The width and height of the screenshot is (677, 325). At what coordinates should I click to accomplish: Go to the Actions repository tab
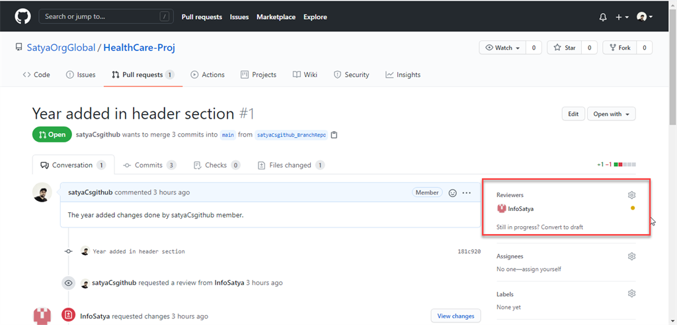pyautogui.click(x=208, y=75)
